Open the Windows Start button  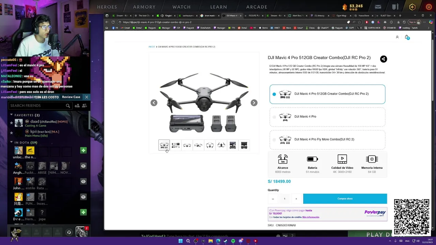pyautogui.click(x=181, y=241)
